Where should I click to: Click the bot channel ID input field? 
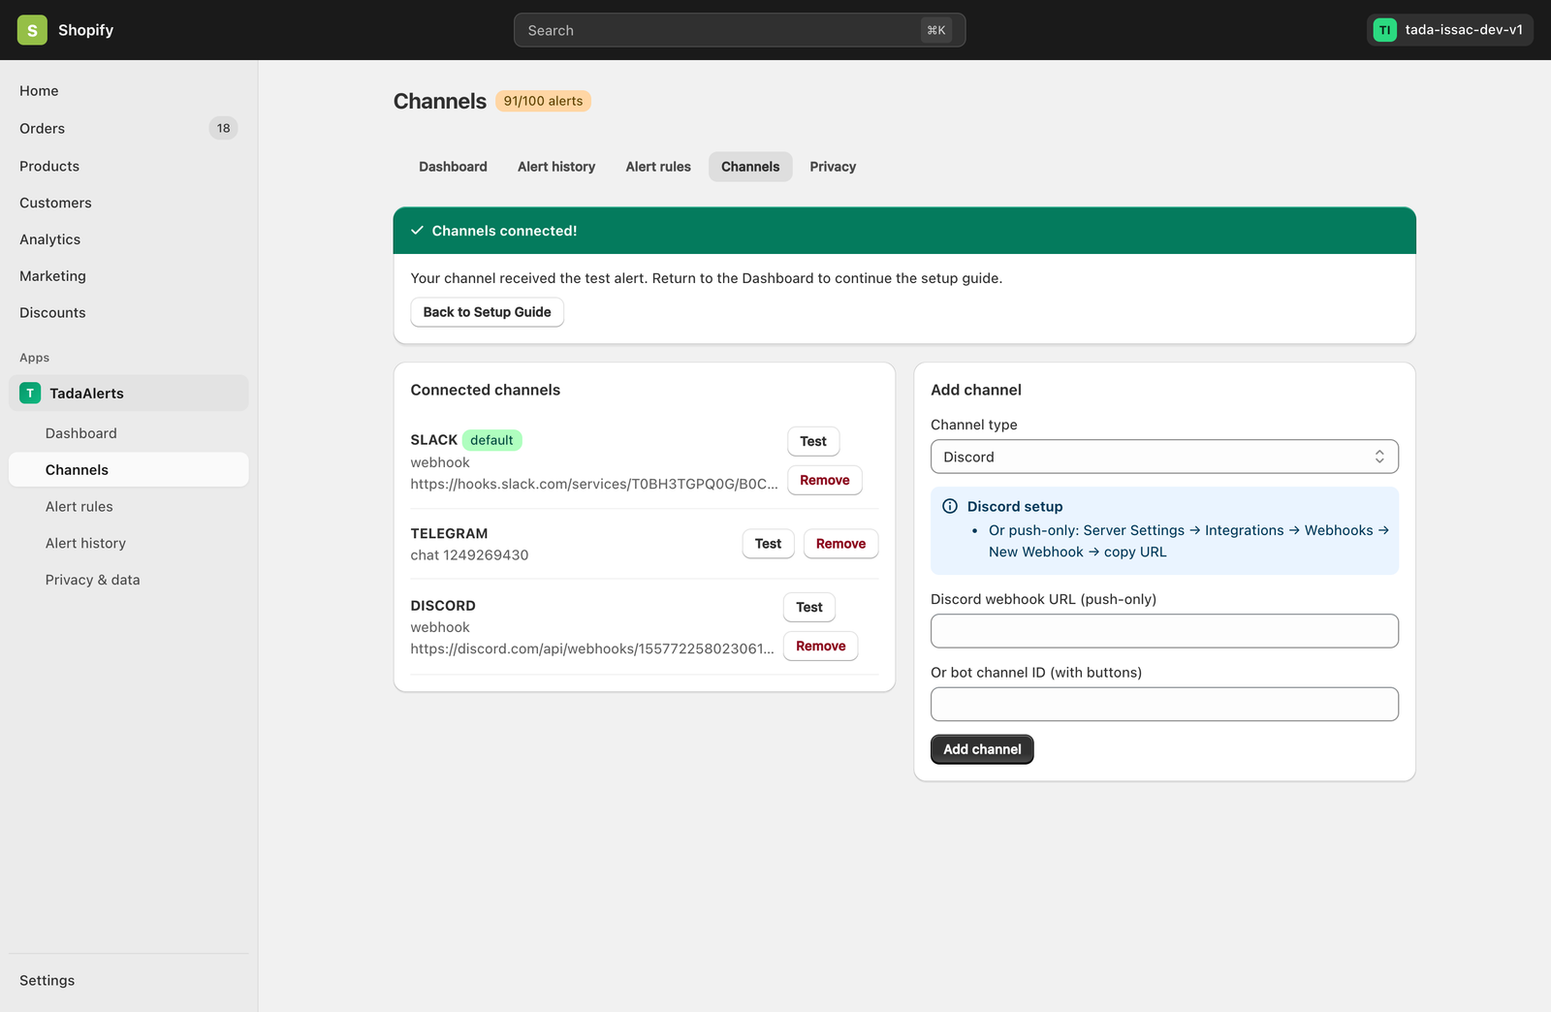coord(1164,704)
